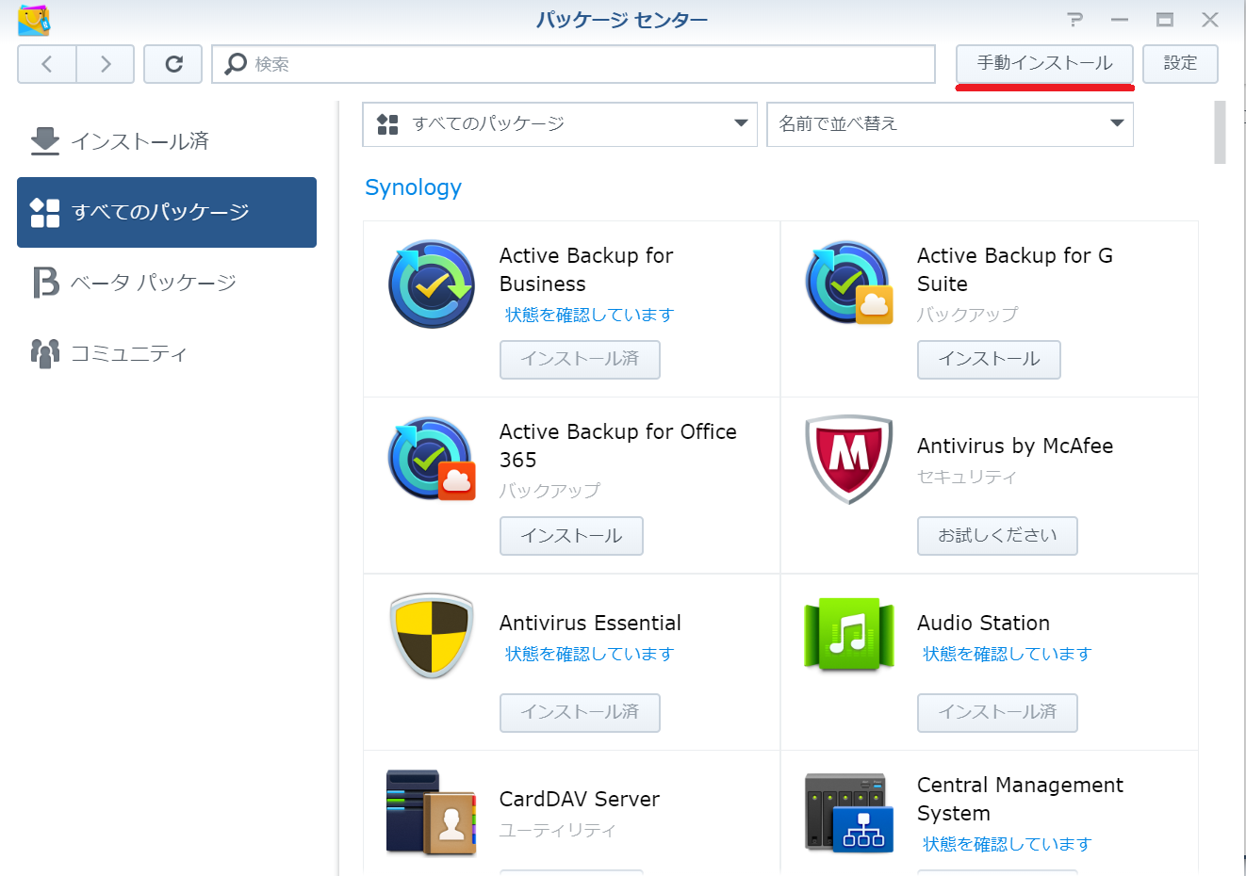
Task: Click the Audio Station title
Action: (x=983, y=623)
